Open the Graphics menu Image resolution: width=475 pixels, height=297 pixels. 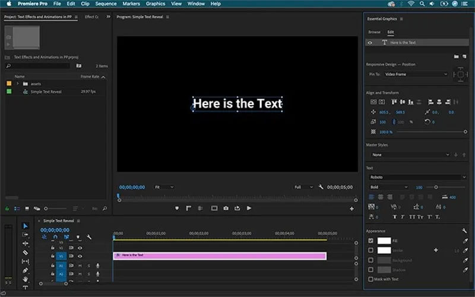click(156, 4)
